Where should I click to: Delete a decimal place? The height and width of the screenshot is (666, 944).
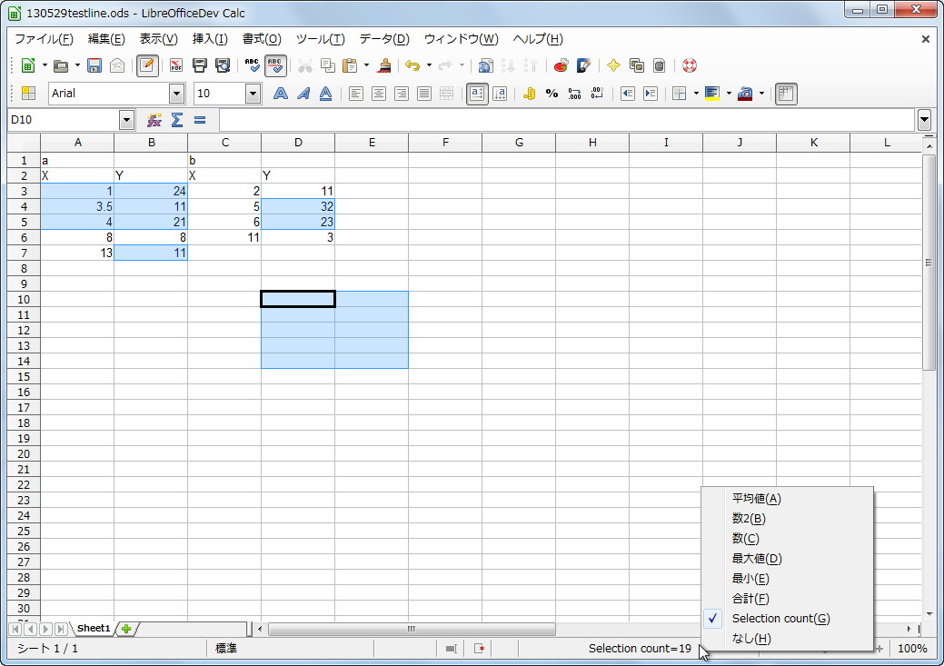(x=597, y=94)
